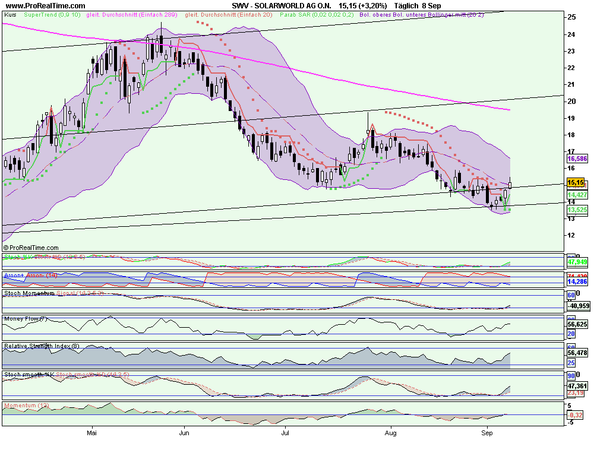Click the Stoch smooth %K panel label
Screen dimensions: 594x475
coord(29,374)
